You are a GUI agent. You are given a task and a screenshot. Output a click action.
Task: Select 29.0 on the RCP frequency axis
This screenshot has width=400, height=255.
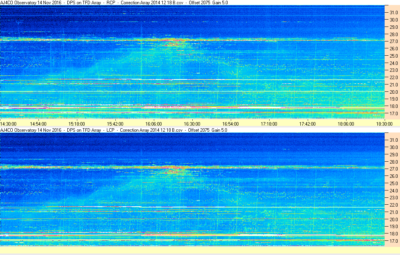click(393, 27)
